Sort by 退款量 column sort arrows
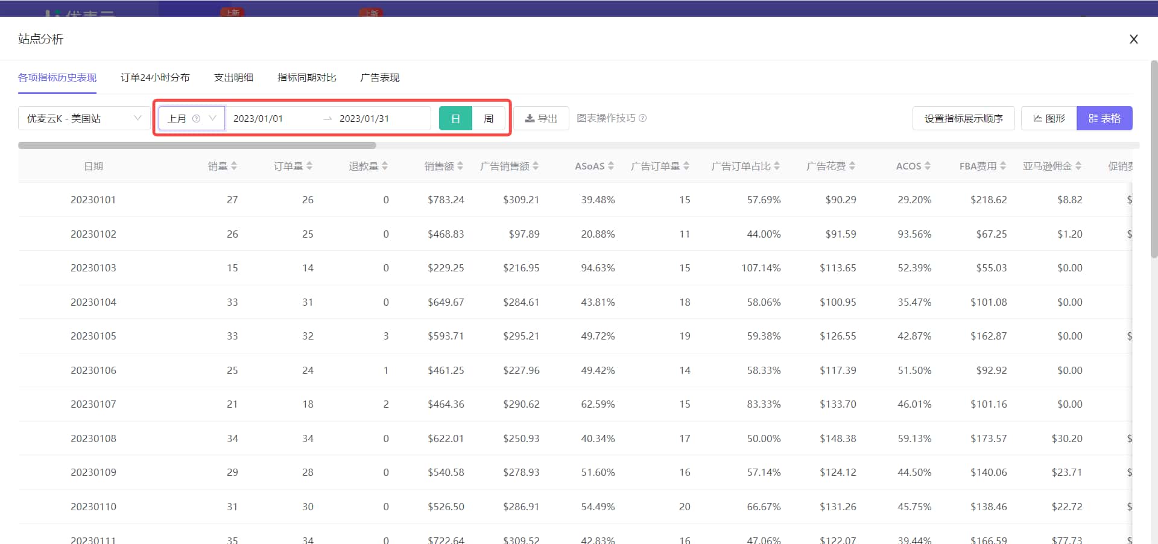 (x=385, y=166)
